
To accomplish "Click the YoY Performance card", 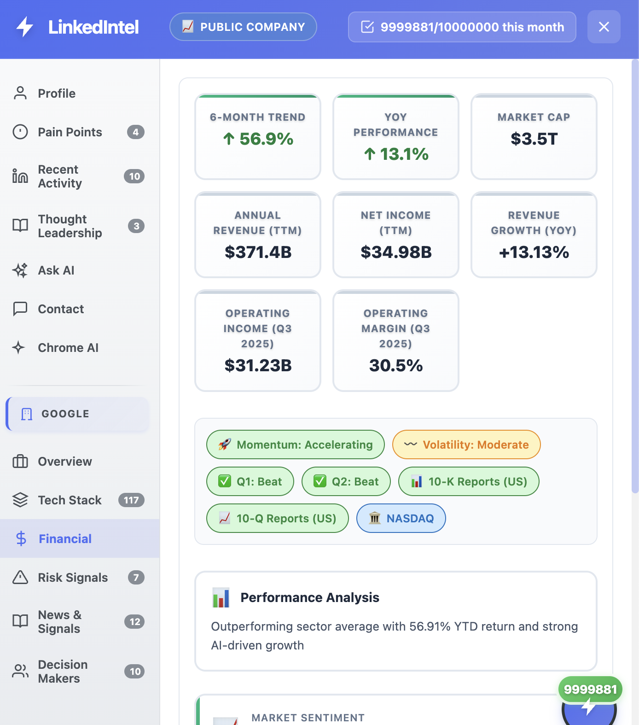I will click(396, 137).
